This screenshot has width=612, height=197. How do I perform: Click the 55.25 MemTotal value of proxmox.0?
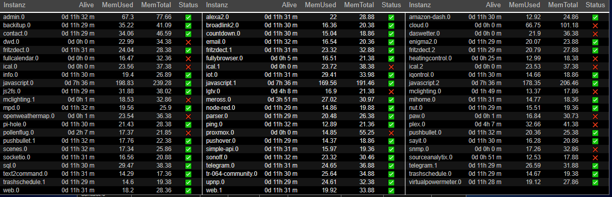tap(367, 133)
